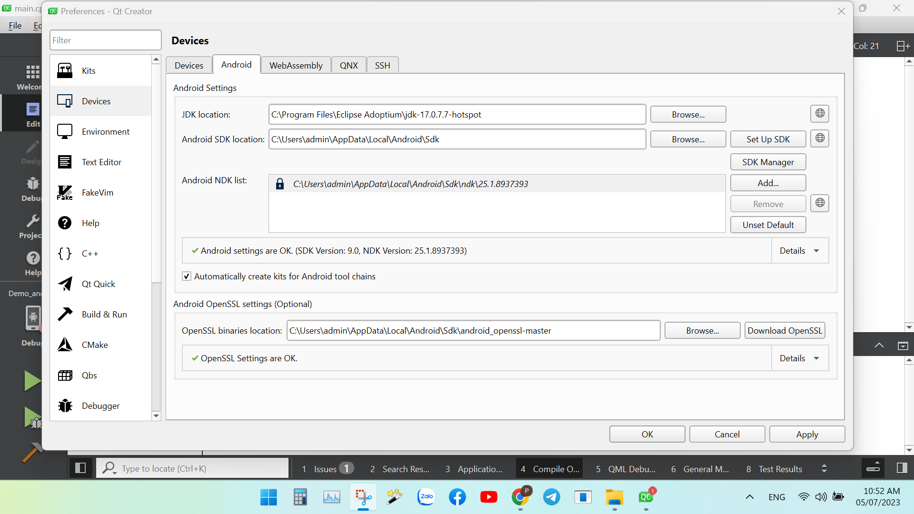
Task: Open Android SDK website globe icon
Action: click(x=819, y=138)
